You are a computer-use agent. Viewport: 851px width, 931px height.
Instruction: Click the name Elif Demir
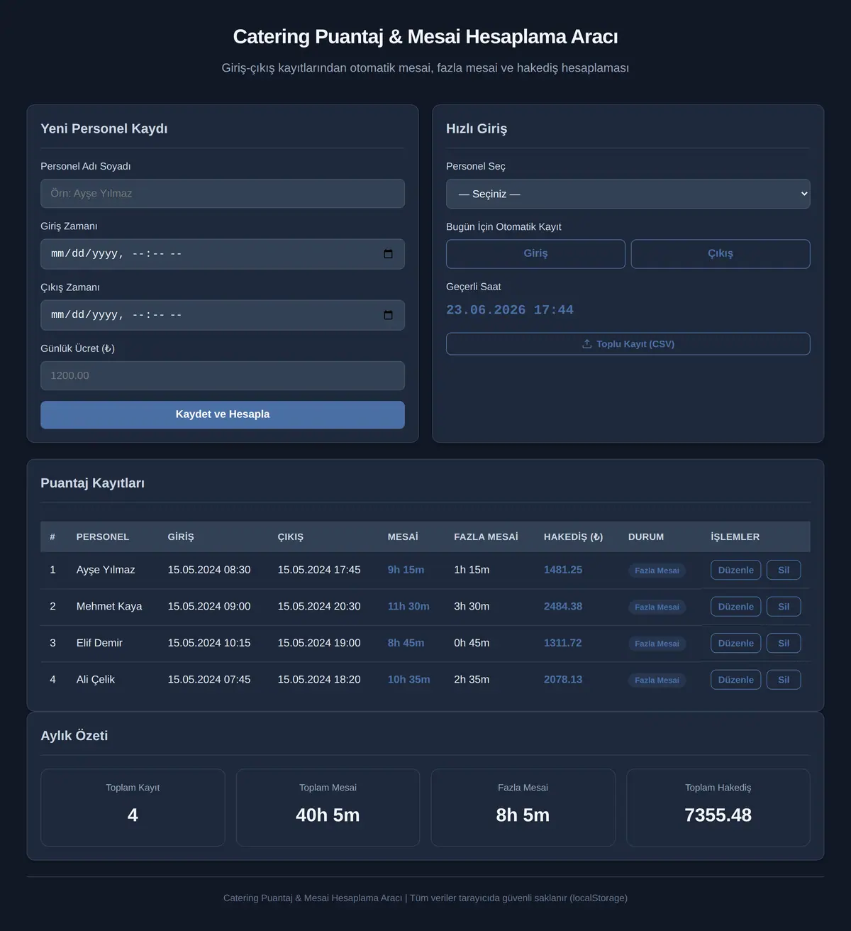coord(99,643)
